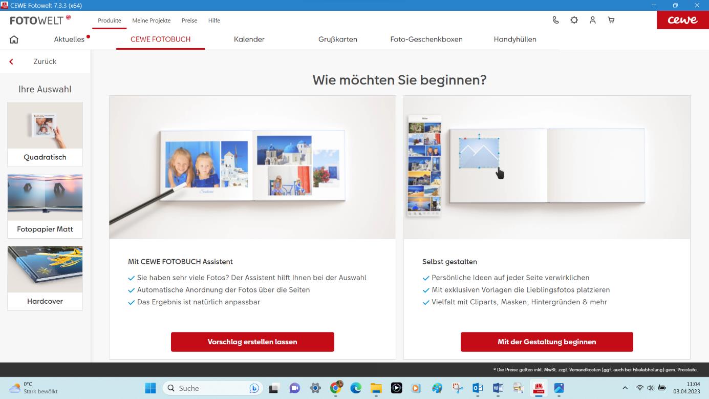This screenshot has height=399, width=709.
Task: Open the shopping cart
Action: coord(611,20)
